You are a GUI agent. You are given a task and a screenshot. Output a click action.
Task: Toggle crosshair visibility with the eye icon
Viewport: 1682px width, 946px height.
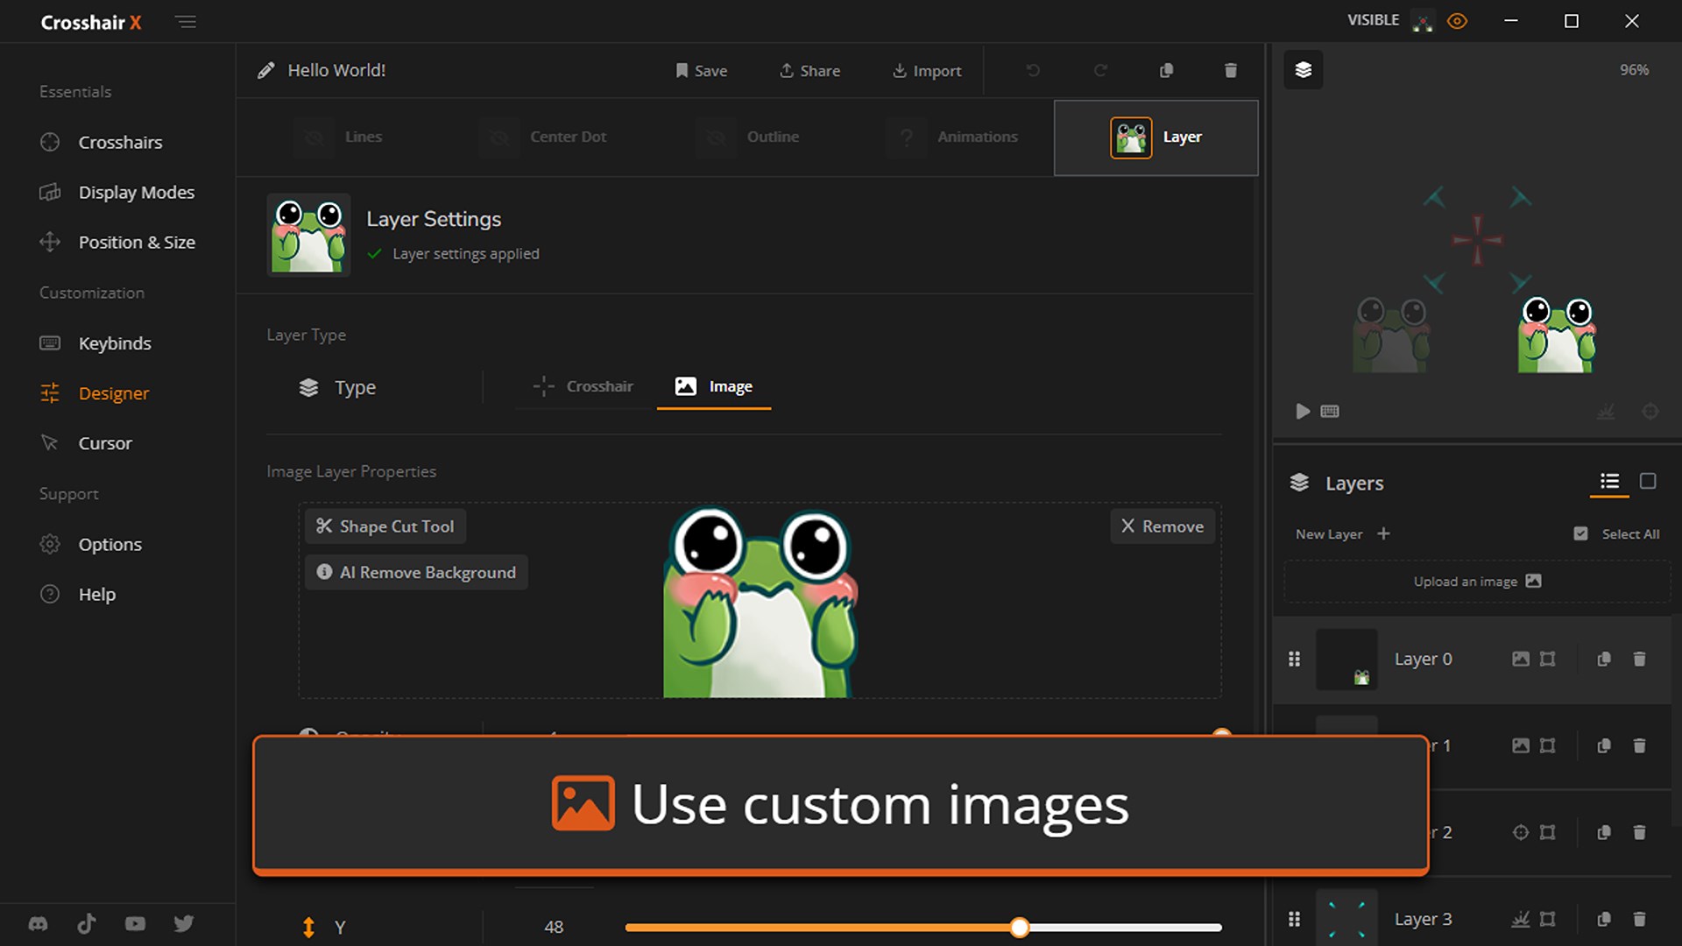tap(1458, 20)
